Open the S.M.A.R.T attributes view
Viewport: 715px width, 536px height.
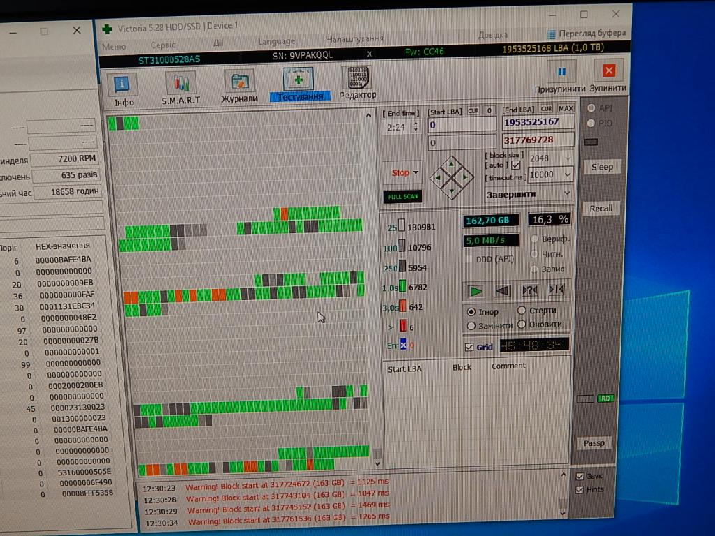(x=181, y=87)
